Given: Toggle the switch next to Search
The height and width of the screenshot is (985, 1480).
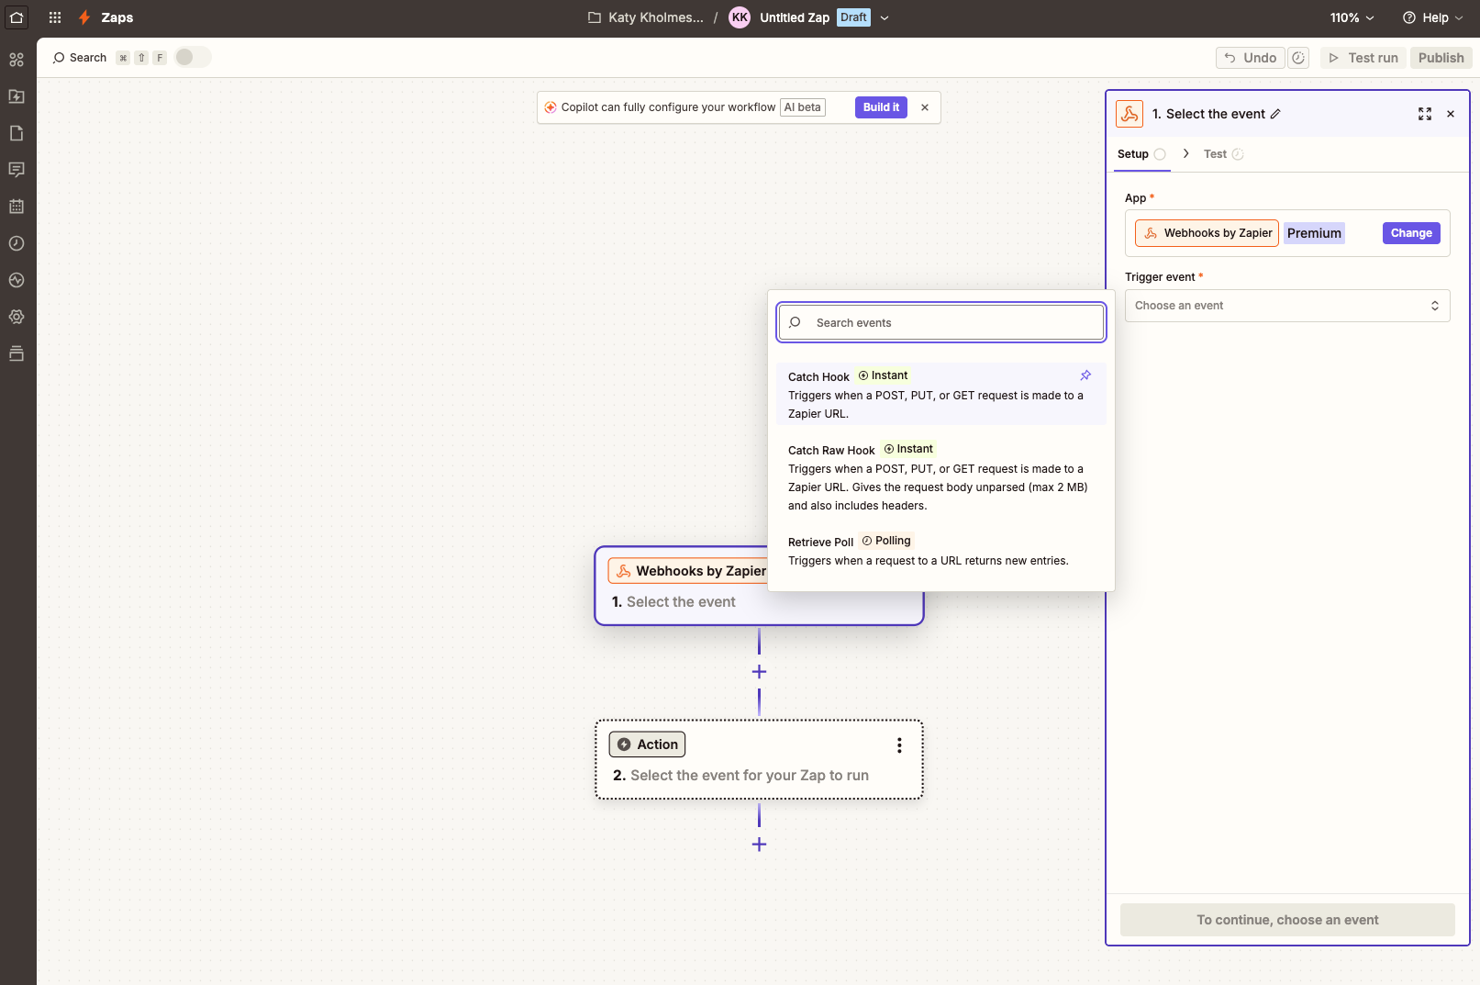Looking at the screenshot, I should 193,57.
